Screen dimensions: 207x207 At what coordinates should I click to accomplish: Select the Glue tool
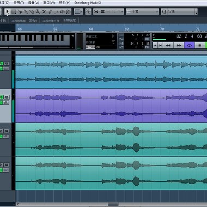(26, 11)
